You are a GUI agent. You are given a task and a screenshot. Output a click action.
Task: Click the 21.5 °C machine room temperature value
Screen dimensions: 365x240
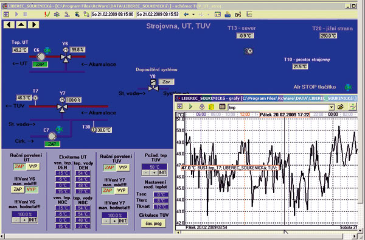tap(300, 66)
